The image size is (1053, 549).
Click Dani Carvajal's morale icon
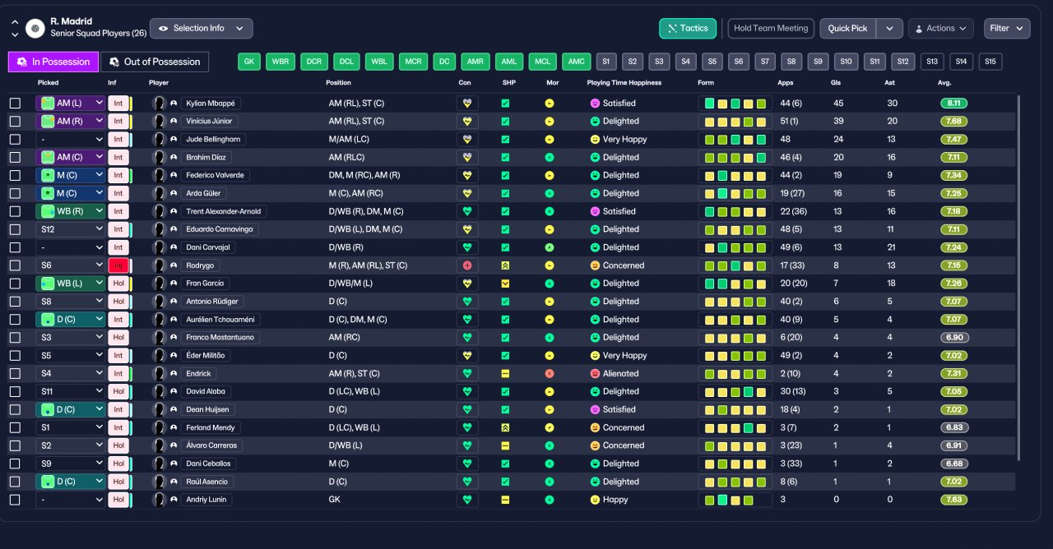coord(550,247)
